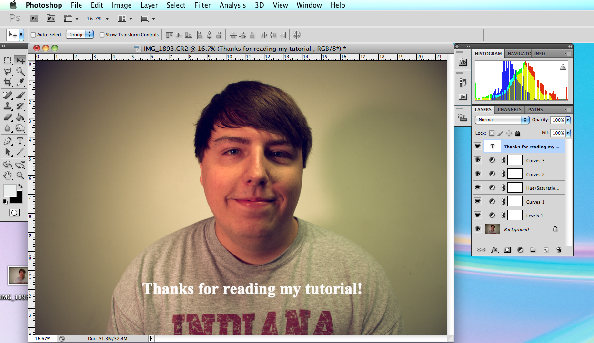Switch to the Channels tab
The image size is (594, 343).
(x=509, y=110)
